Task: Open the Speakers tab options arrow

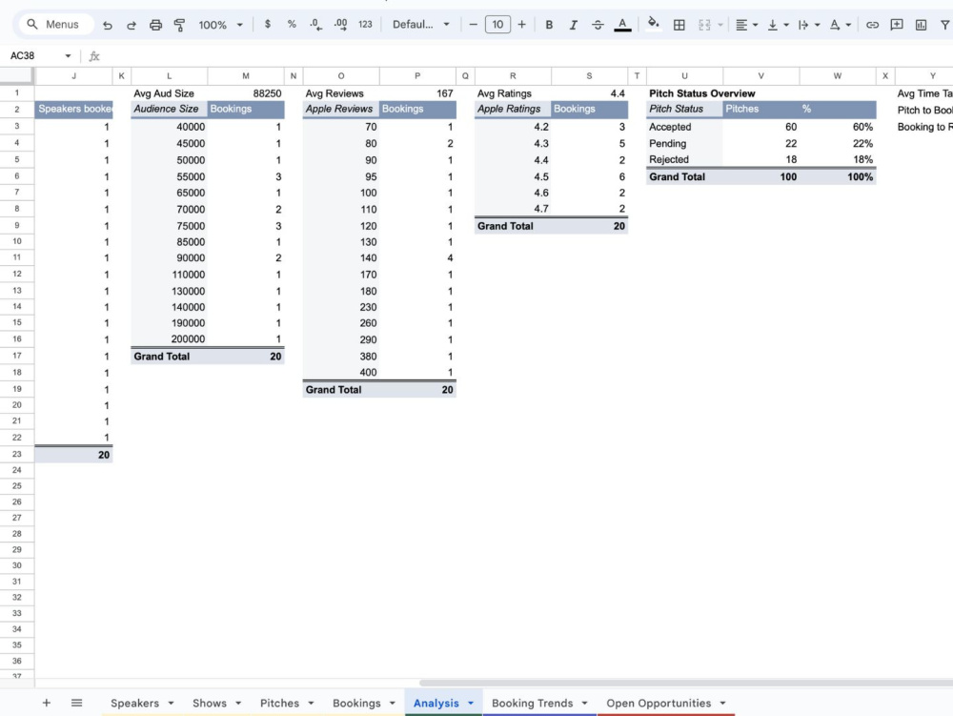Action: (171, 704)
